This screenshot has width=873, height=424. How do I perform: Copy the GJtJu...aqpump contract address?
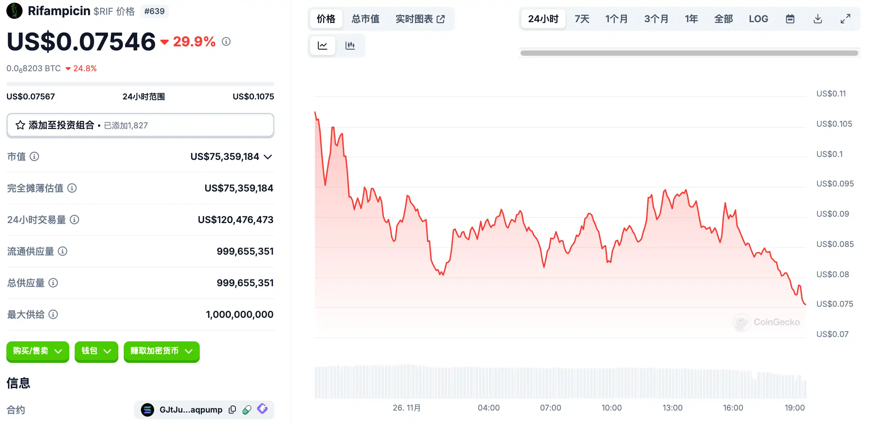[232, 410]
